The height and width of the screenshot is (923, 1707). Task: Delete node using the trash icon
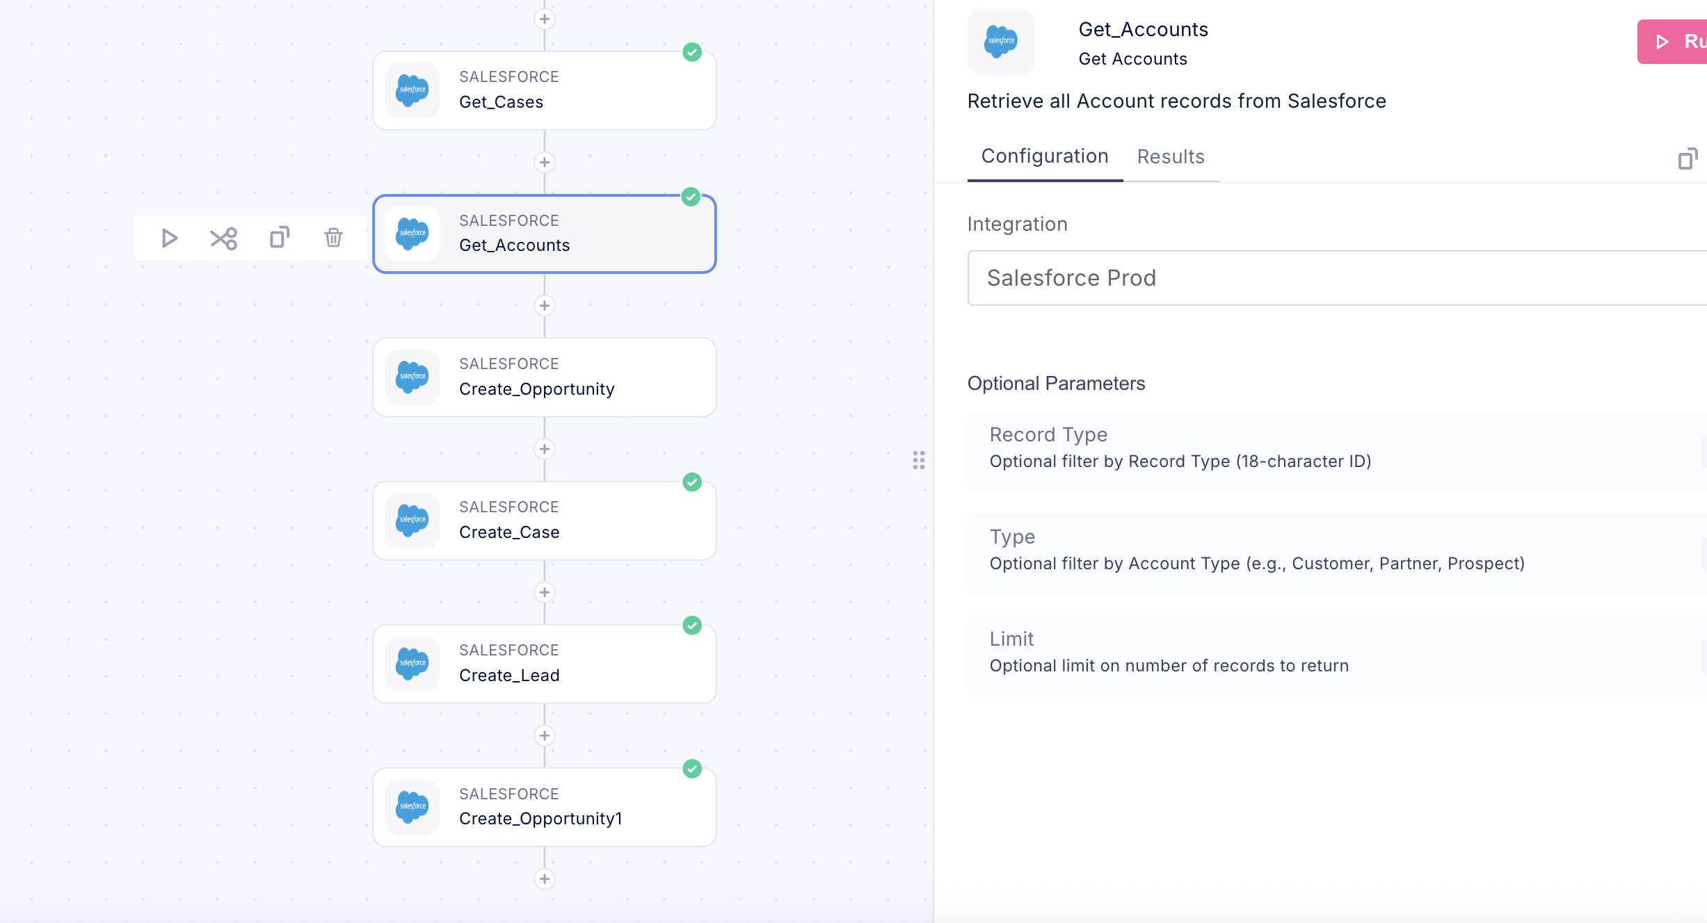tap(333, 238)
